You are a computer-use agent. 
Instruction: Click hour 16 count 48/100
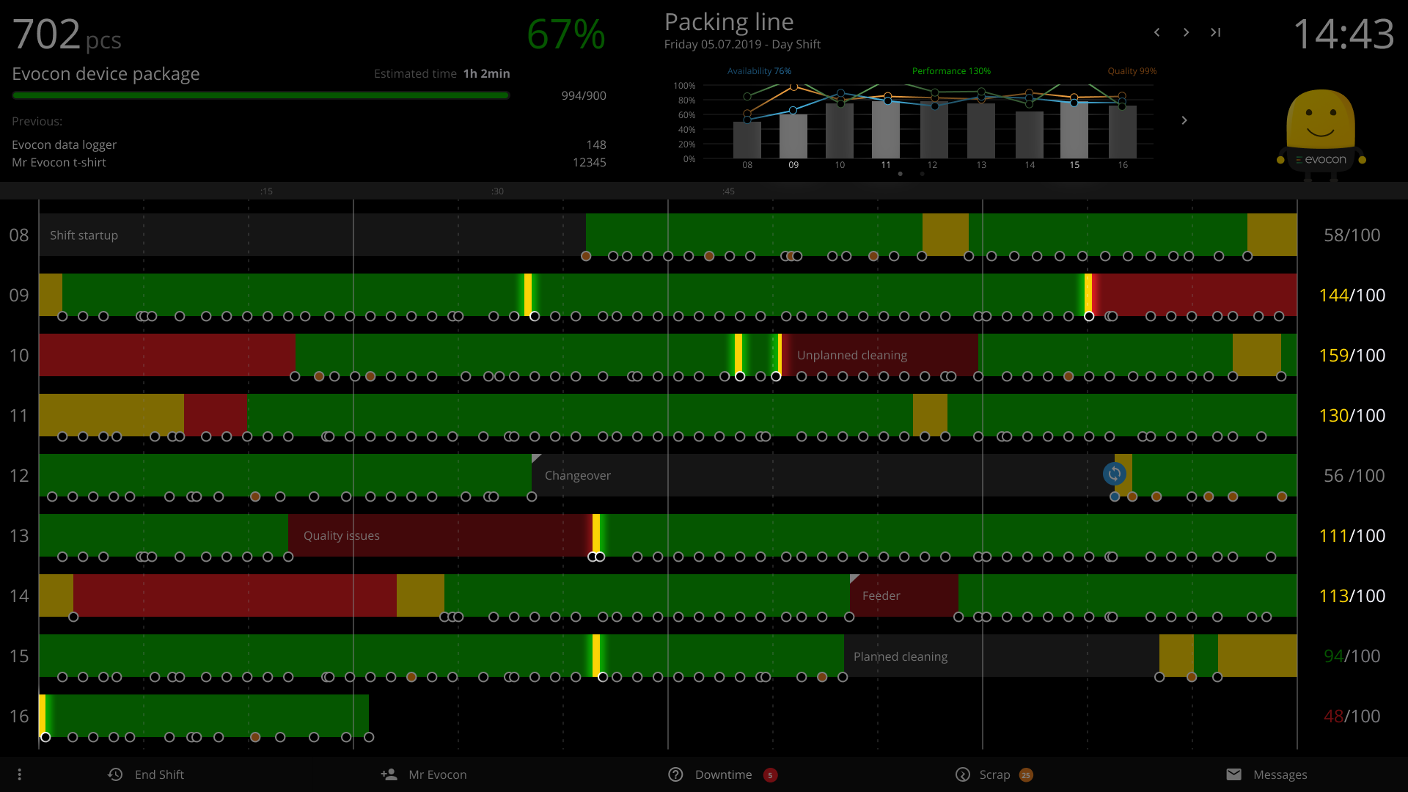1352,716
